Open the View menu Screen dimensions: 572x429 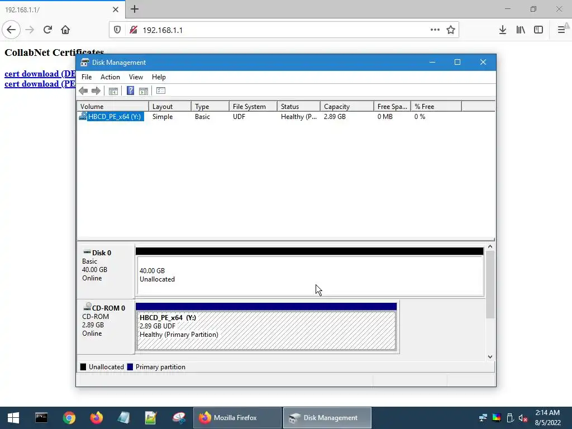click(x=136, y=77)
